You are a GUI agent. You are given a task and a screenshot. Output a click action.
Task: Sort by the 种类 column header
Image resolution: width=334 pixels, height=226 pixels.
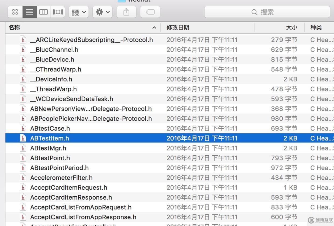[x=316, y=28]
